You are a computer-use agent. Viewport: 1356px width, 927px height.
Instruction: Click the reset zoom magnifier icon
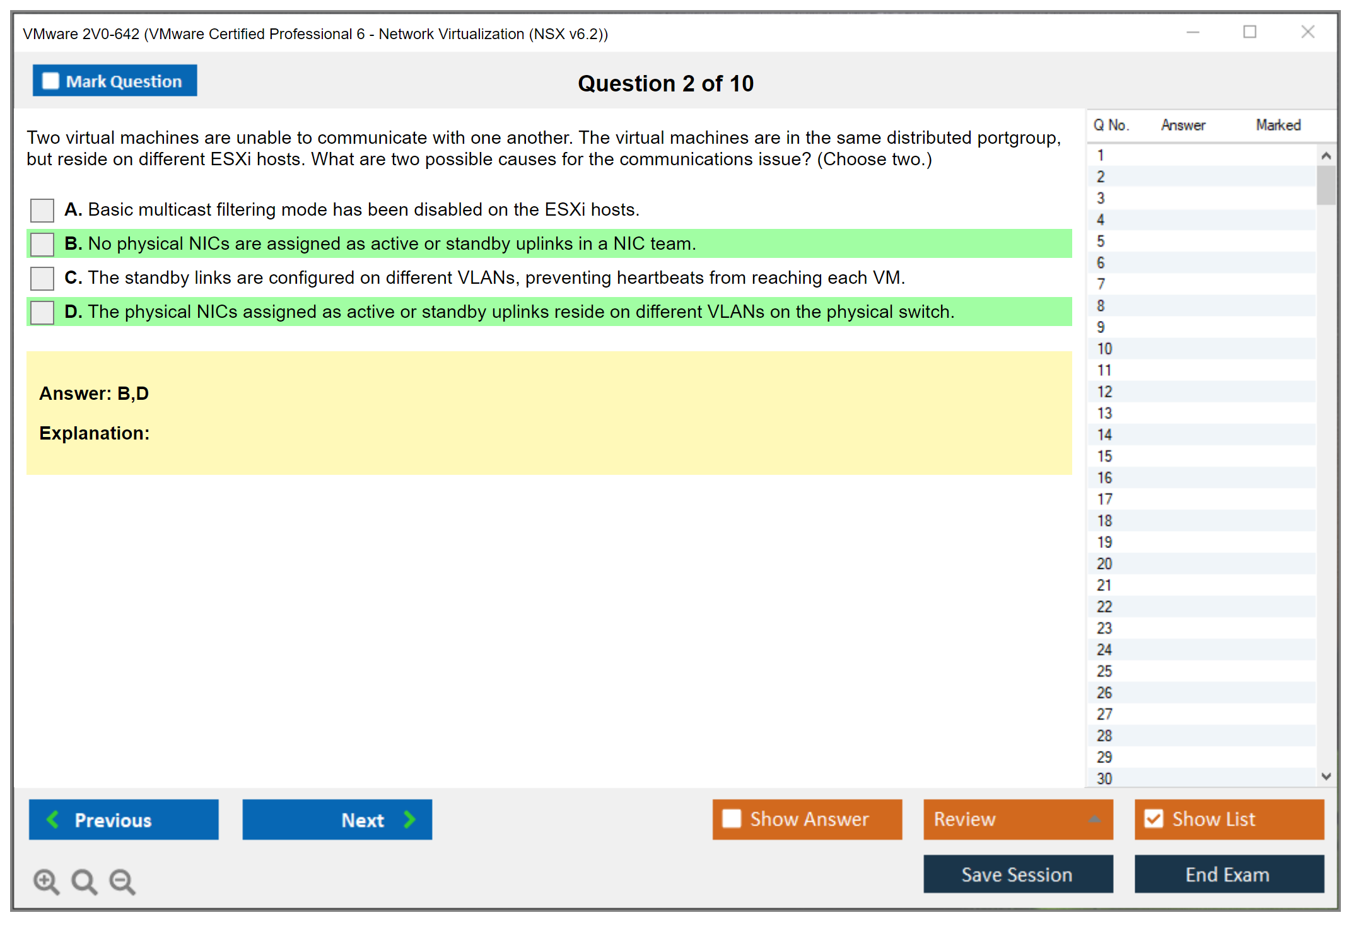pyautogui.click(x=84, y=881)
